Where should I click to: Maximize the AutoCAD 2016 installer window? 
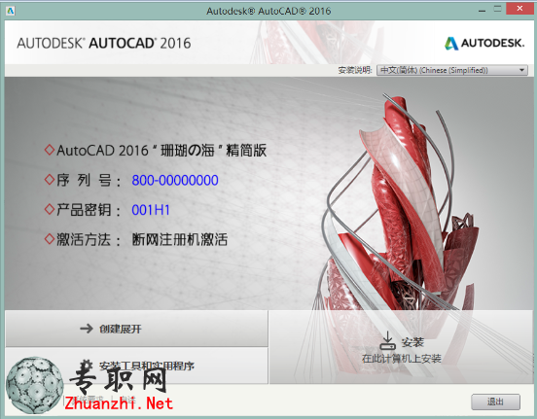click(x=498, y=10)
